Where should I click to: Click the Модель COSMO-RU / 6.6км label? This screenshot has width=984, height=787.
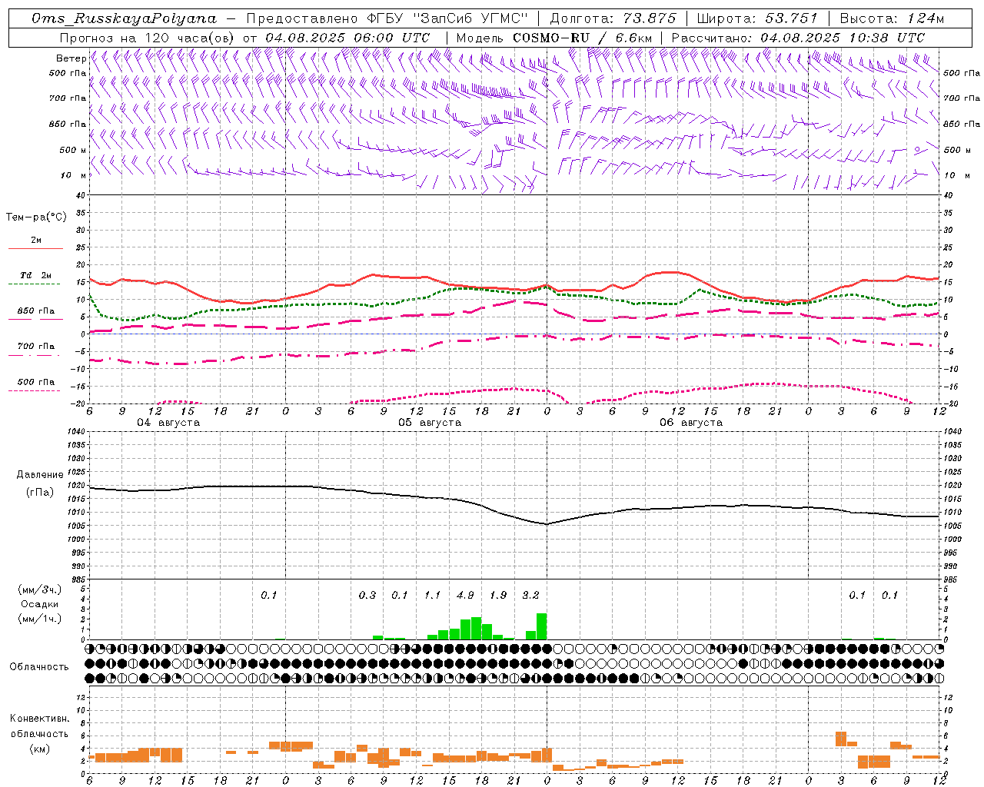click(554, 38)
